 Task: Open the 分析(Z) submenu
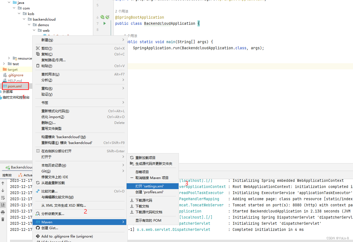(80, 80)
